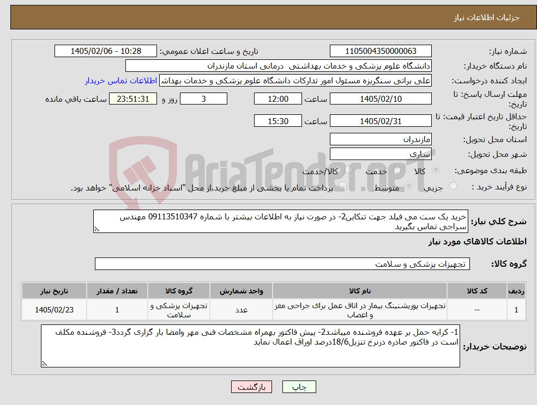Click the goods group field تجهیزات پزشکی و سلامت
Screen dimensions: 537x405
coord(282,263)
